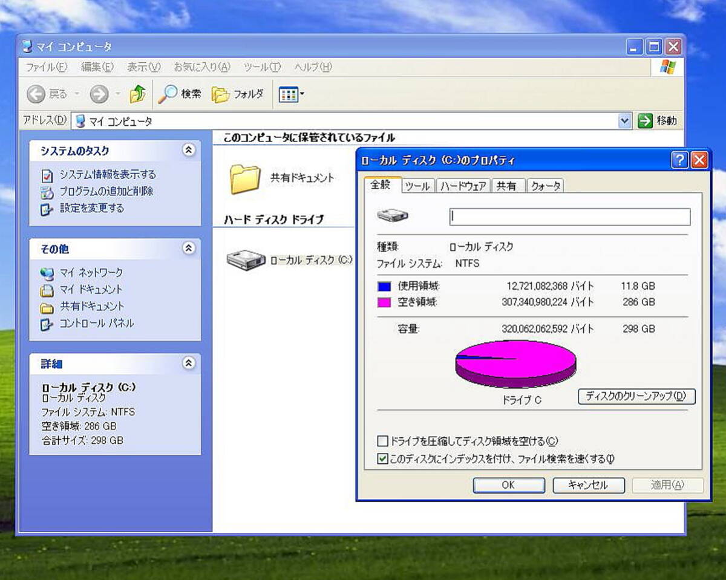Open the view mode icon in toolbar
Screen dimensions: 726x580
point(288,94)
